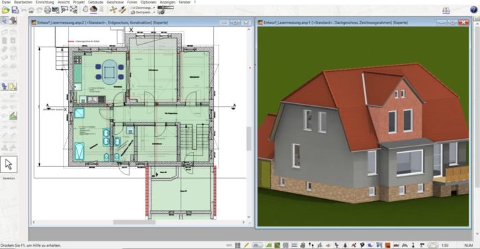Toggle the rounded switch near scale 1:50
This screenshot has width=480, height=249.
pos(433,245)
